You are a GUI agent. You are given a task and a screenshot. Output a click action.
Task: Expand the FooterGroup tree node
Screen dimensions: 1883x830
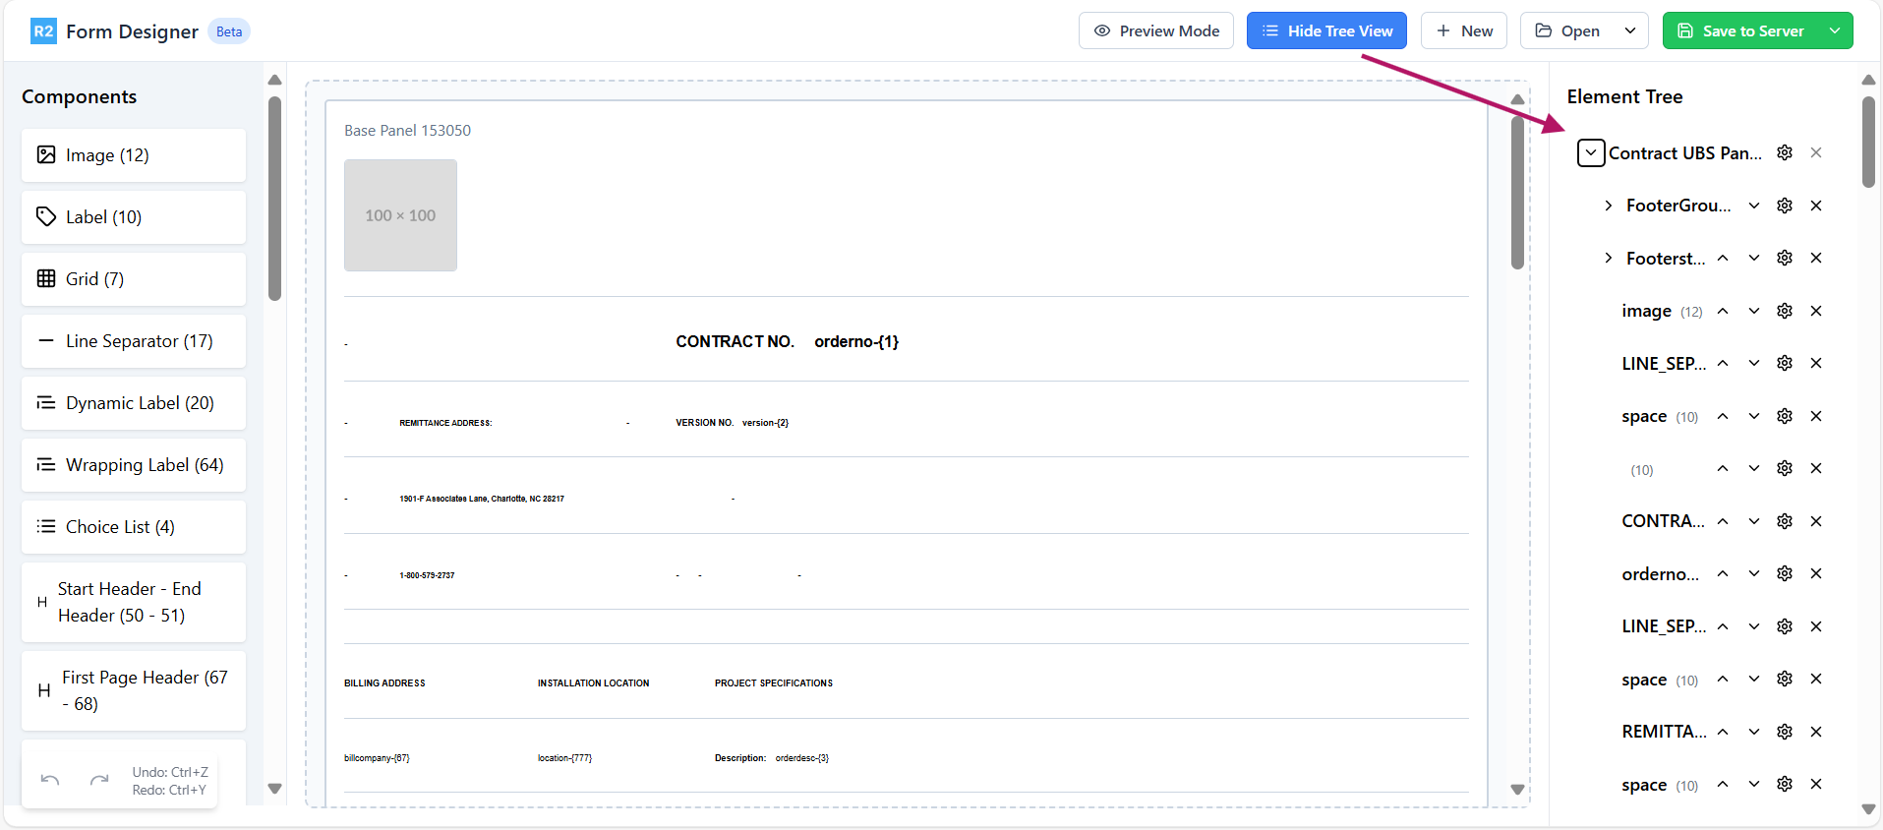coord(1609,206)
